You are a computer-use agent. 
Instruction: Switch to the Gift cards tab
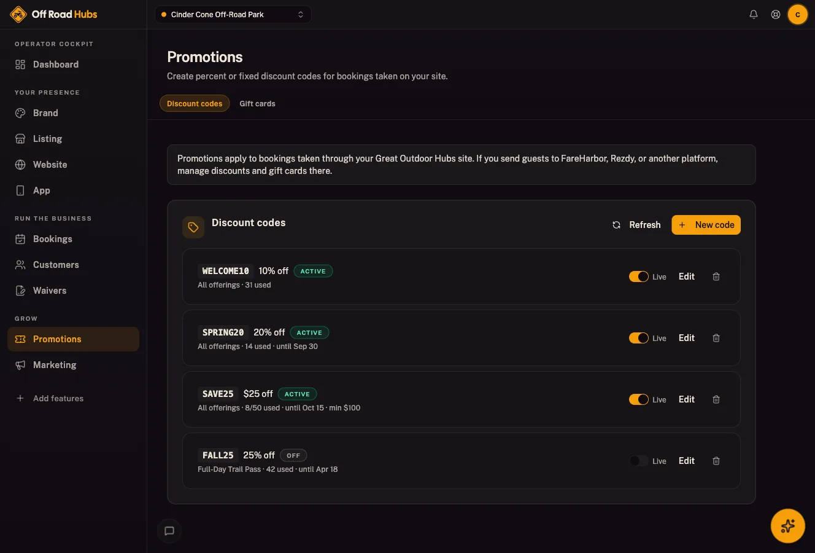coord(257,103)
